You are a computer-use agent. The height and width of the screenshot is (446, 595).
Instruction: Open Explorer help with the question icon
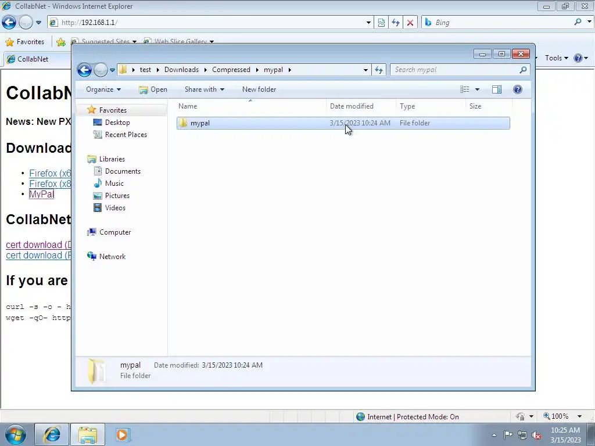(518, 89)
